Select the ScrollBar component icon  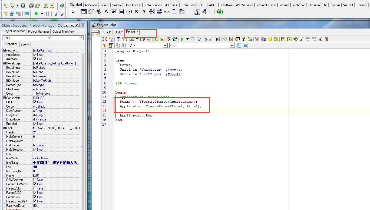click(167, 12)
